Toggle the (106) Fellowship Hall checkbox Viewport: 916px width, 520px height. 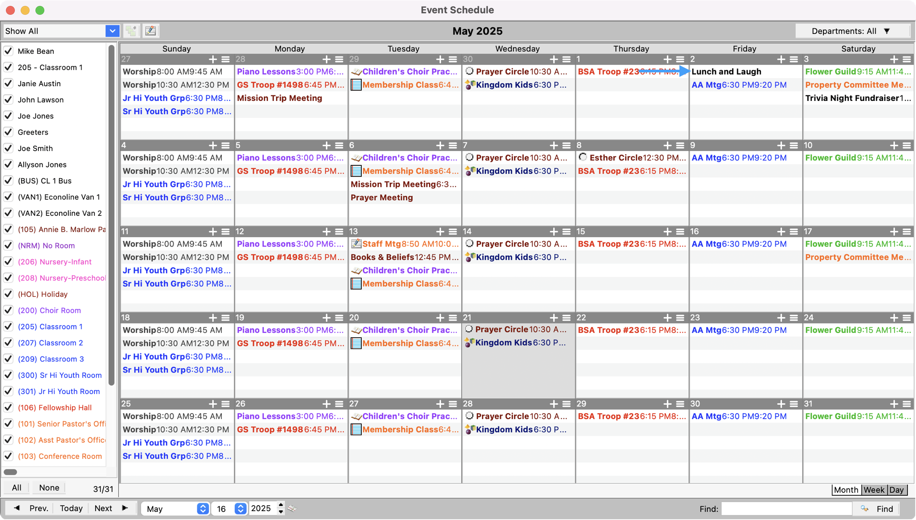pos(8,407)
